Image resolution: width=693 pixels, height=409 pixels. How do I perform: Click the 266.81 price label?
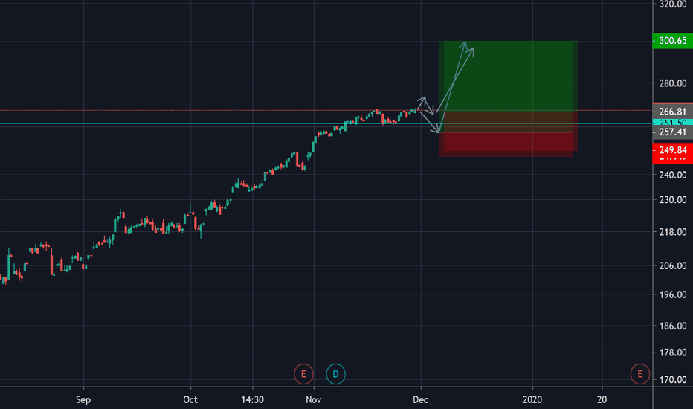coord(673,112)
